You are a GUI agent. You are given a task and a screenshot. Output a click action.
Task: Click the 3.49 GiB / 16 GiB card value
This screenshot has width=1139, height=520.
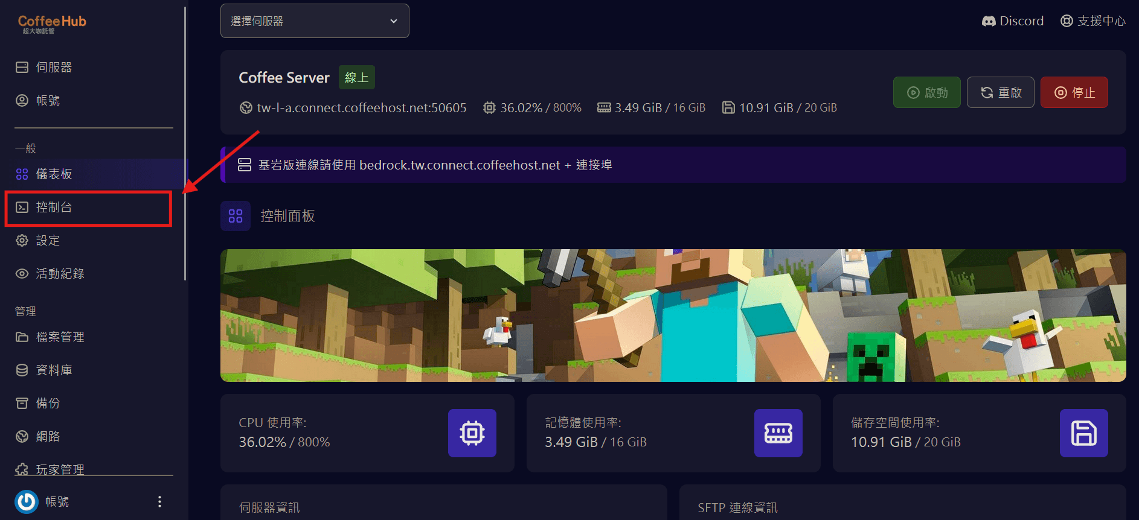click(596, 442)
